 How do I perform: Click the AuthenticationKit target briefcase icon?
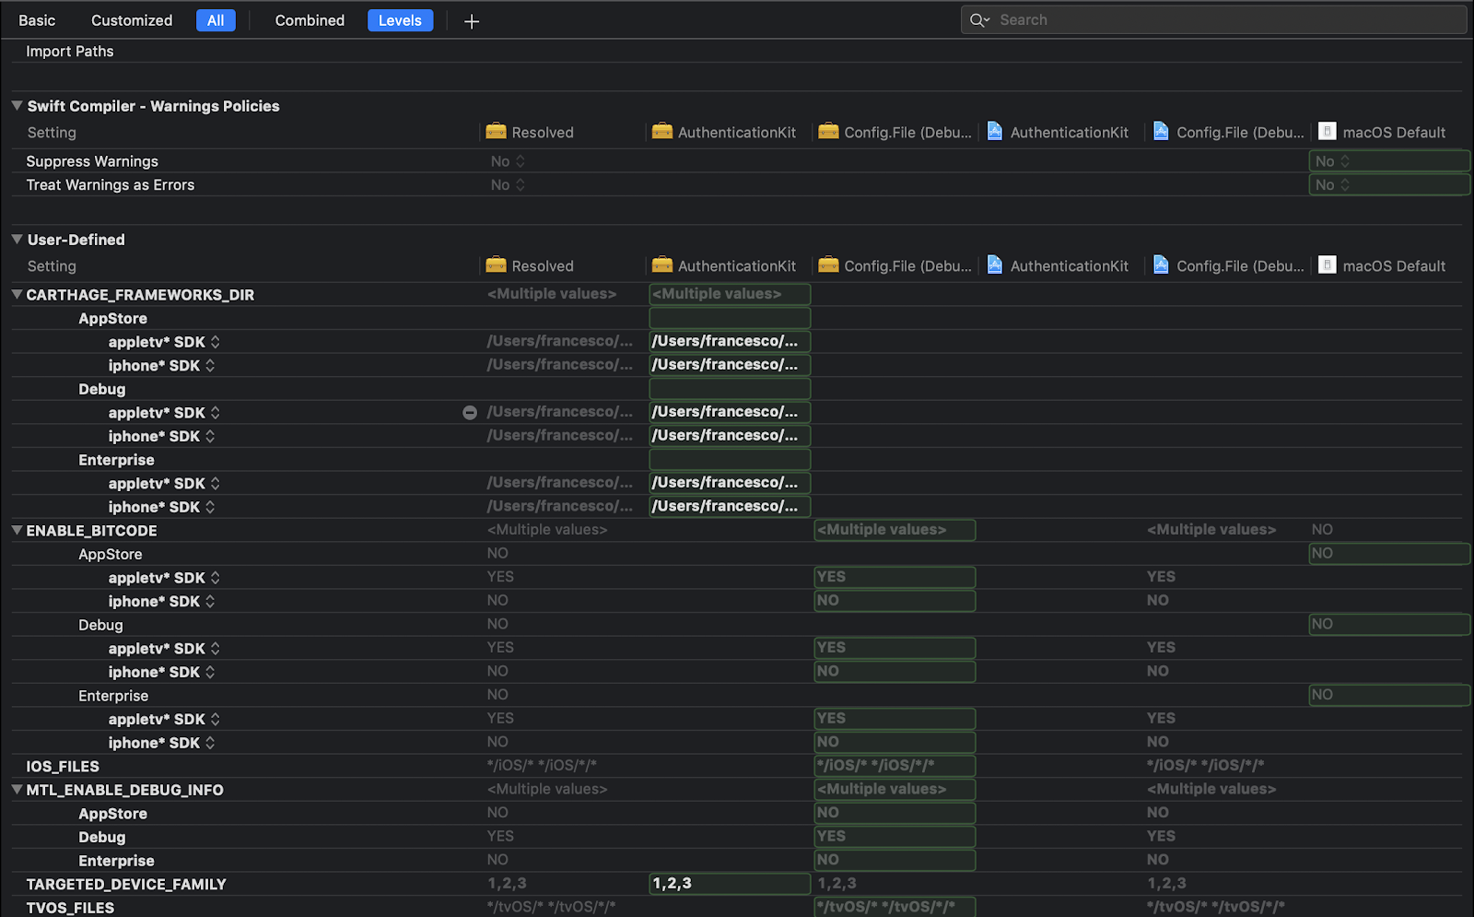[661, 132]
